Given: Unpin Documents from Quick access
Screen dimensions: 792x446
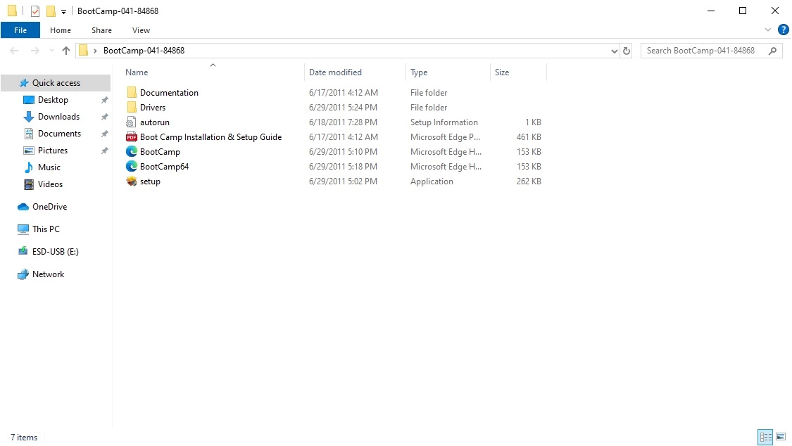Looking at the screenshot, I should (105, 134).
